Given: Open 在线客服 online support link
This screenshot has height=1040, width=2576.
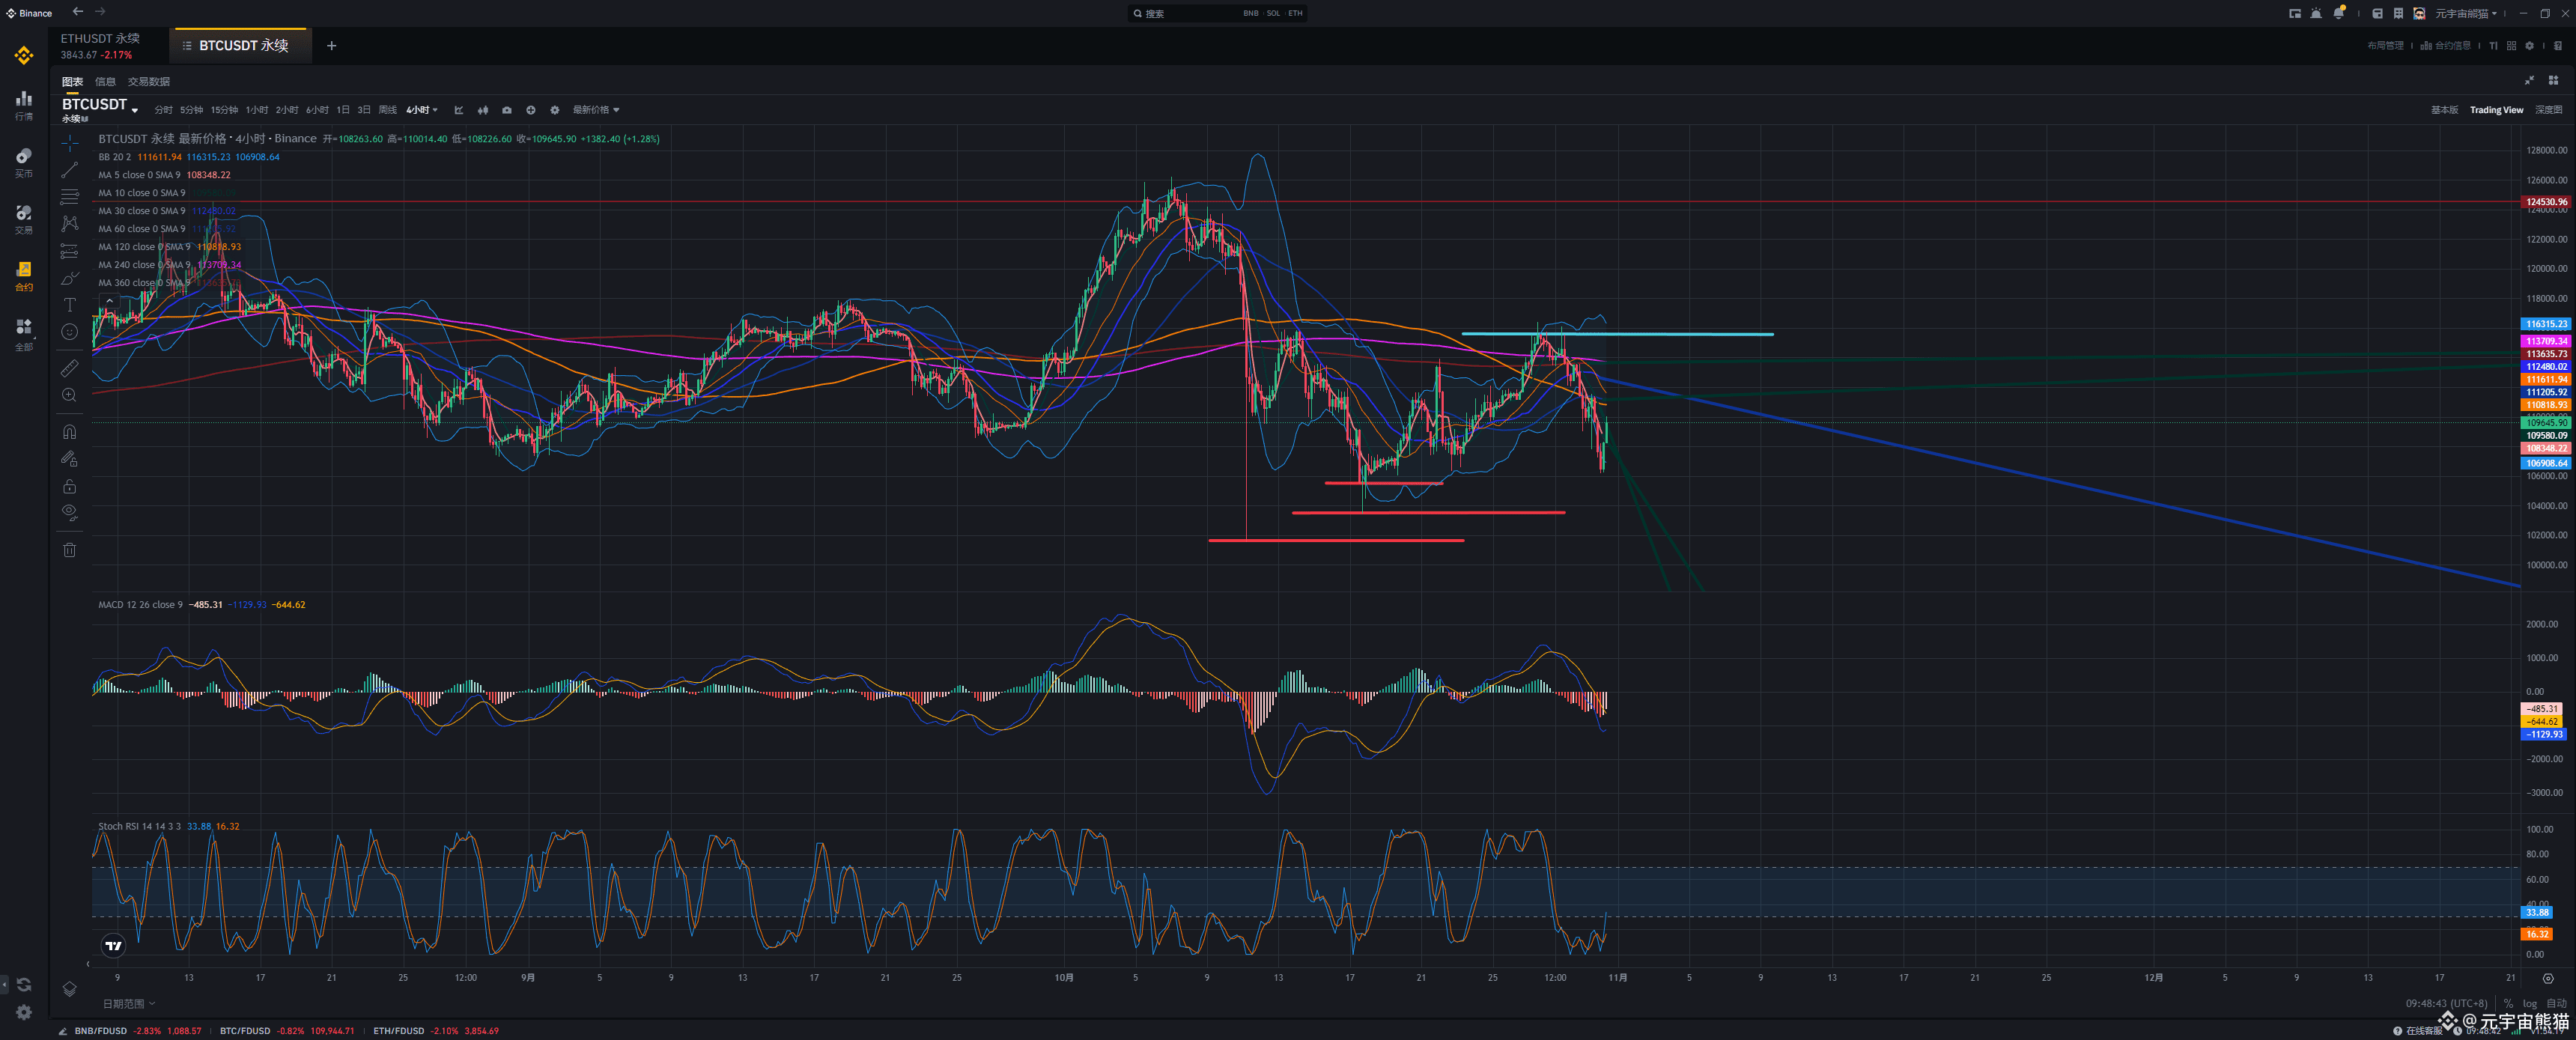Looking at the screenshot, I should [2417, 1030].
